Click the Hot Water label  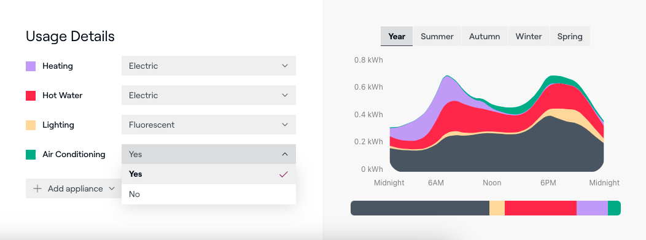[62, 96]
